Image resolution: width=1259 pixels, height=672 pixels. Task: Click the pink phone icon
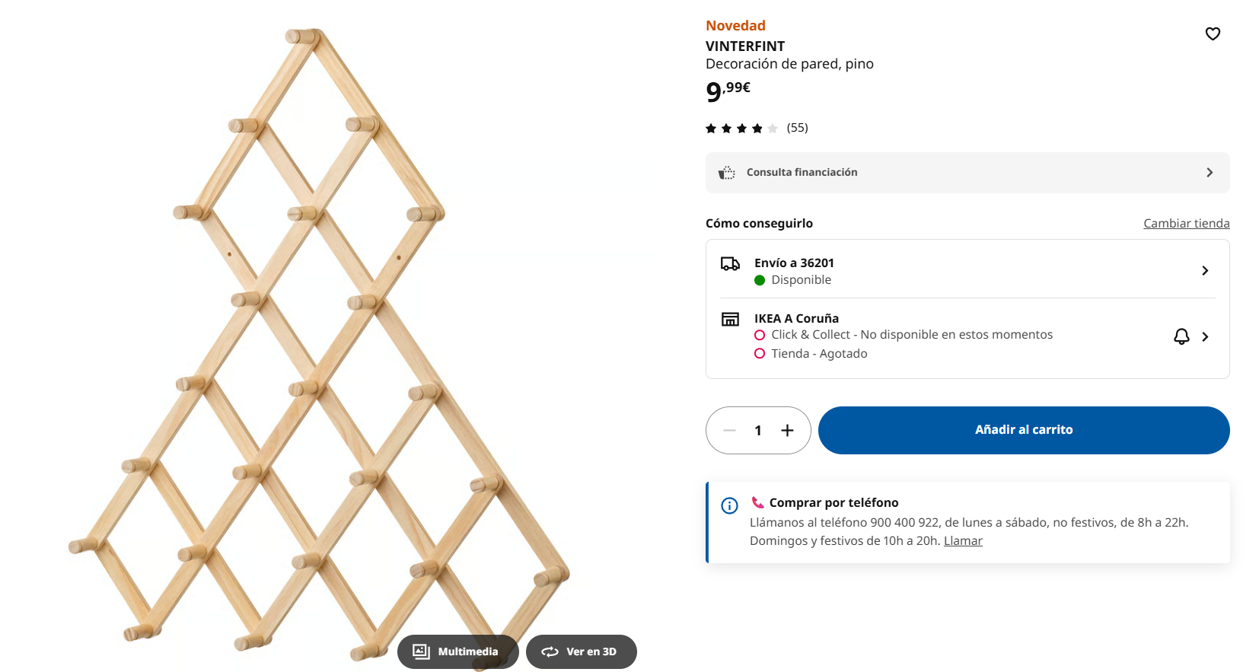[x=757, y=502]
